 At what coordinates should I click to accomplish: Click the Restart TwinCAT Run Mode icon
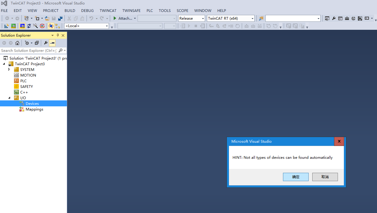point(13,26)
